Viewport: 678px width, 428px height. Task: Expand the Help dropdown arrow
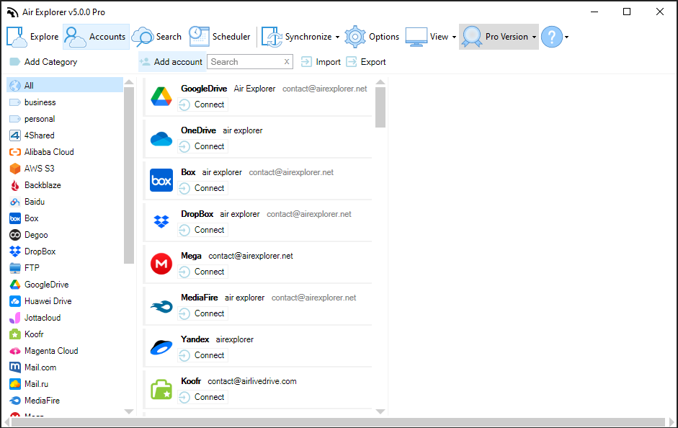click(x=566, y=37)
